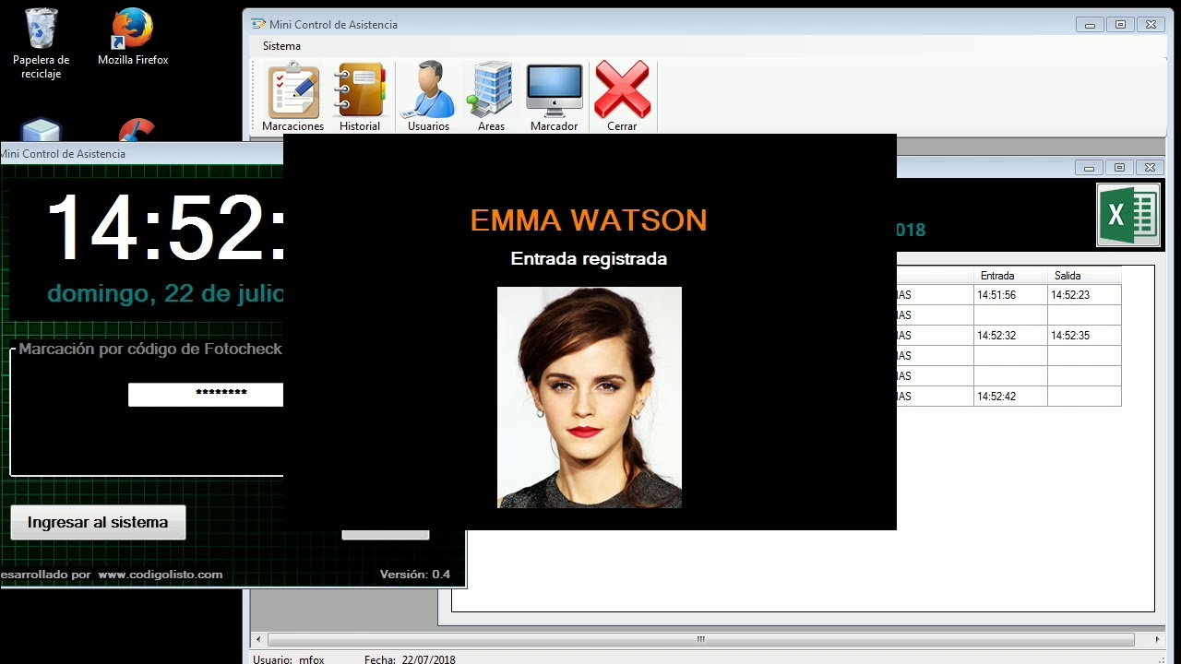Click the Ingresar al sistema button

click(x=98, y=522)
